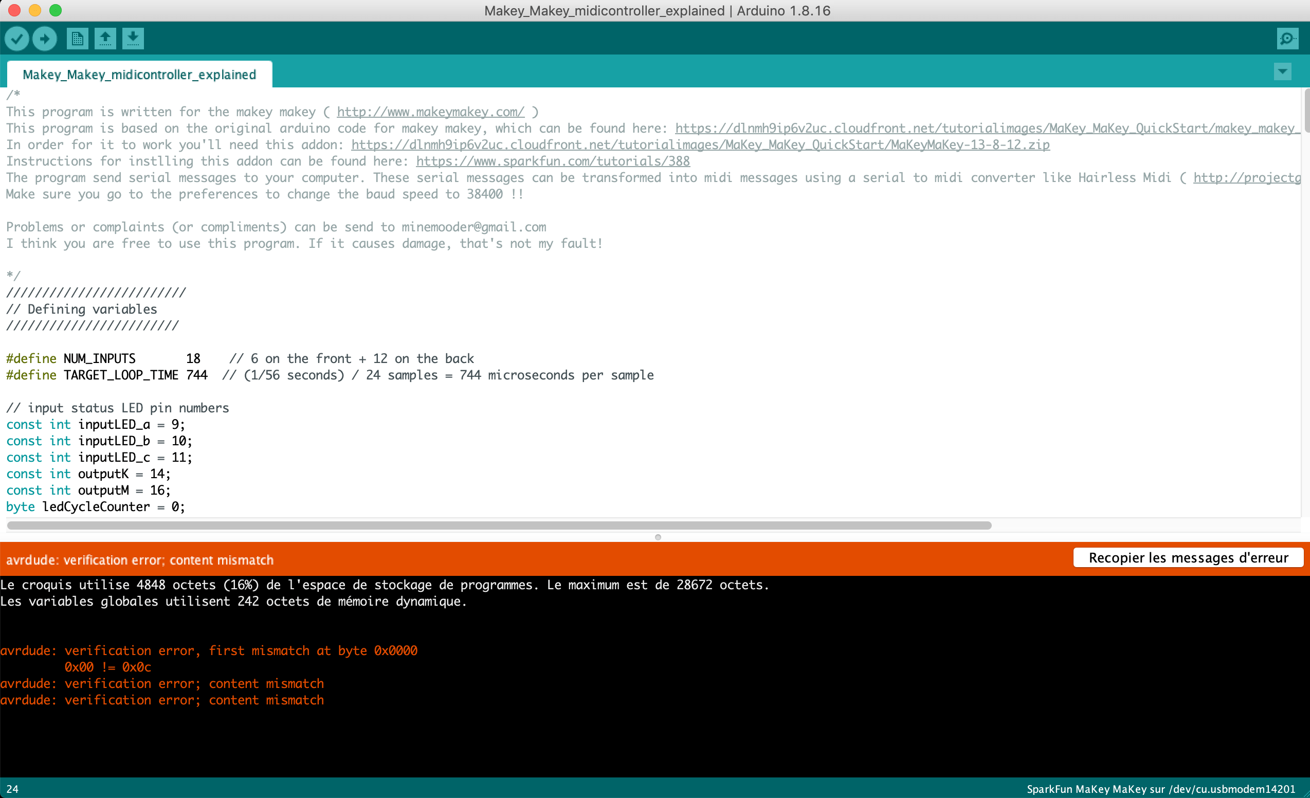Open the sparkfun.com tutorials link

coord(553,161)
